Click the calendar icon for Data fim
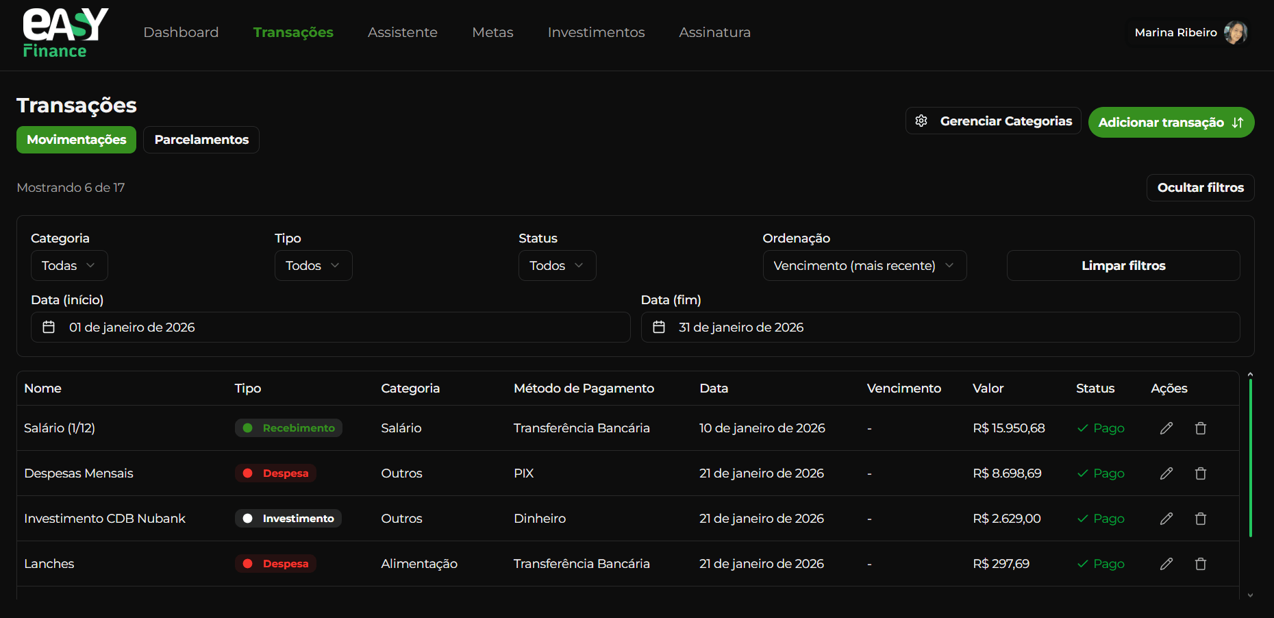Screen dimensions: 1274x618 pos(658,327)
